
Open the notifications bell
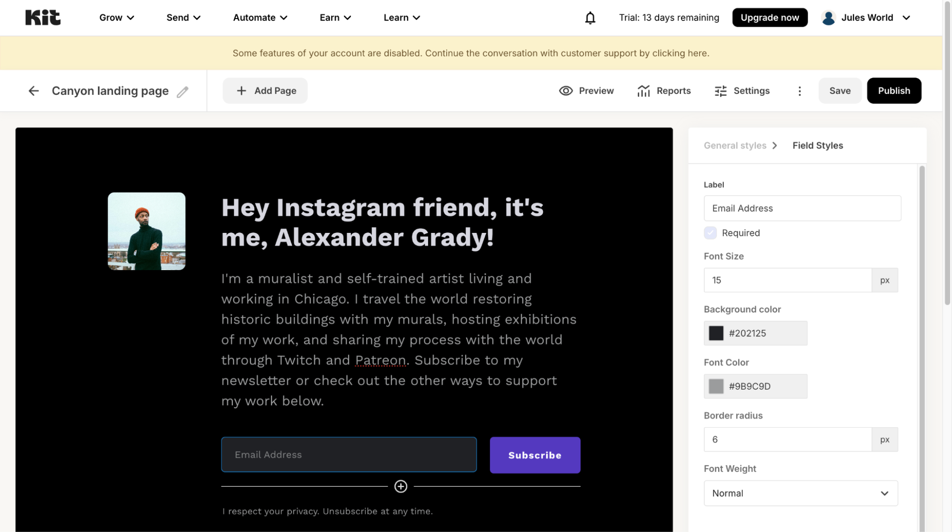[590, 18]
